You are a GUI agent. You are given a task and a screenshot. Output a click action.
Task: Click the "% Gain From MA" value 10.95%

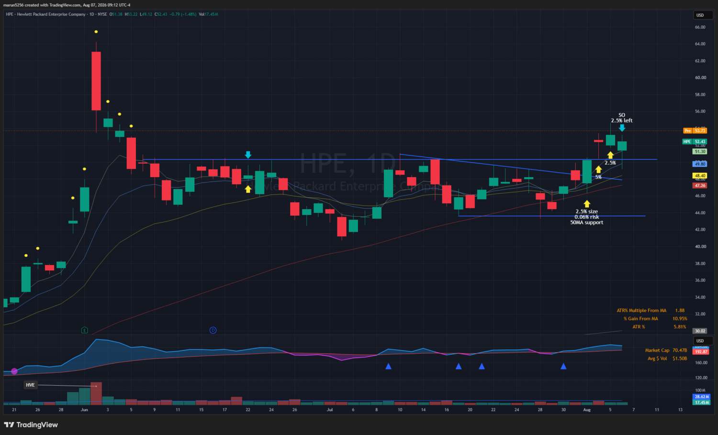(x=680, y=319)
